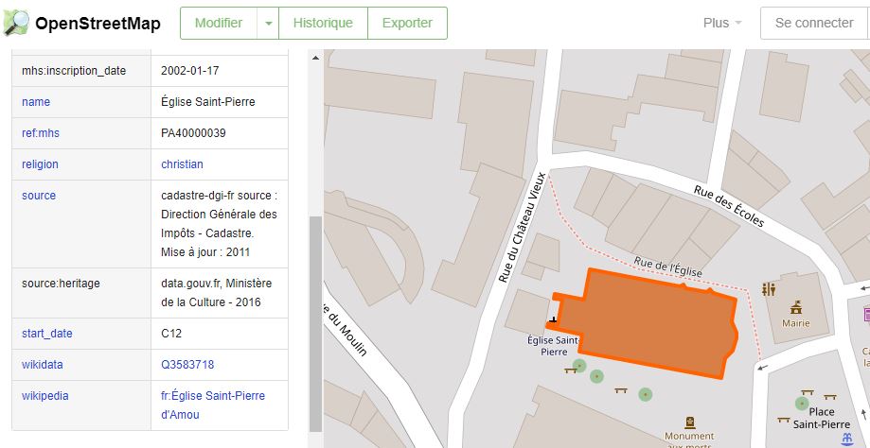Open the Q3583718 wikidata link
This screenshot has height=448, width=870.
point(187,365)
